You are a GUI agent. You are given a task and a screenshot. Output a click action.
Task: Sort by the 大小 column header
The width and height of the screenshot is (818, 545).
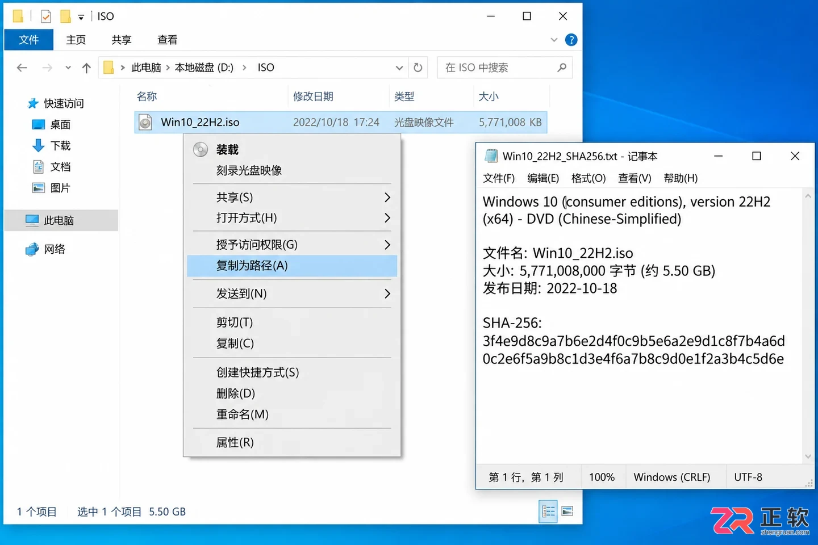(489, 97)
